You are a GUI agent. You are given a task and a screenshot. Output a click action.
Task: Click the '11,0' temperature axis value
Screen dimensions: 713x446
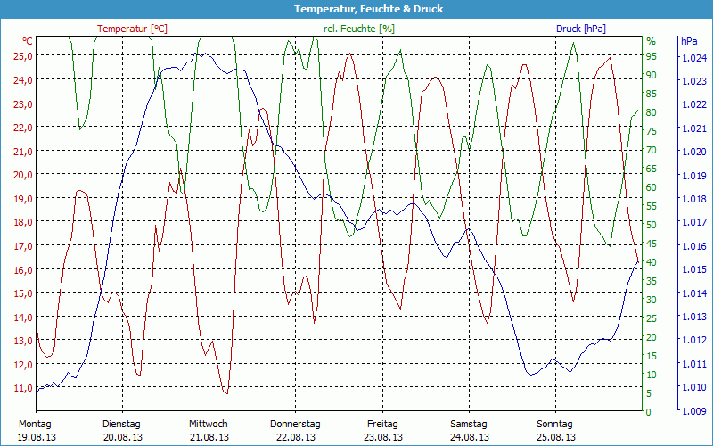click(x=22, y=388)
